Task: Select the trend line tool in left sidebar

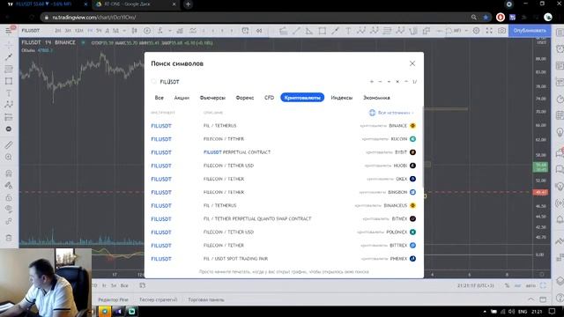Action: point(9,56)
